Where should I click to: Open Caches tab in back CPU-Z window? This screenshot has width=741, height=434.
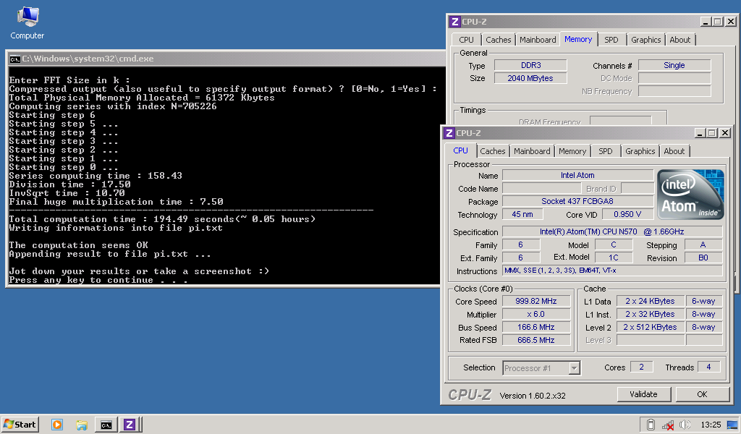click(x=498, y=40)
